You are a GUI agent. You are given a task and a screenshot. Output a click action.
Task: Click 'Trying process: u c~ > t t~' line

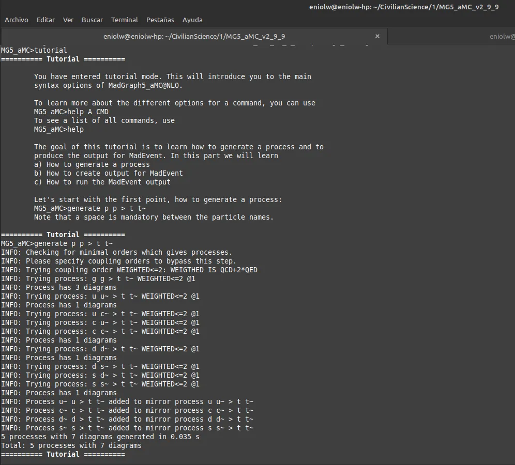click(100, 314)
